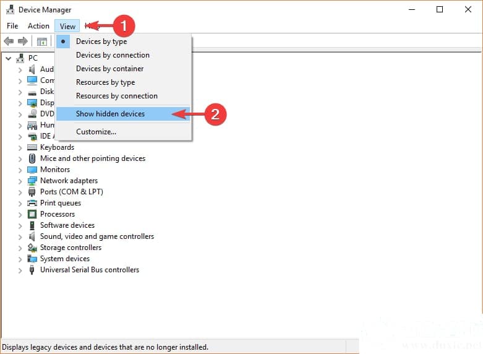
Task: Choose Devices by connection view
Action: [x=123, y=55]
